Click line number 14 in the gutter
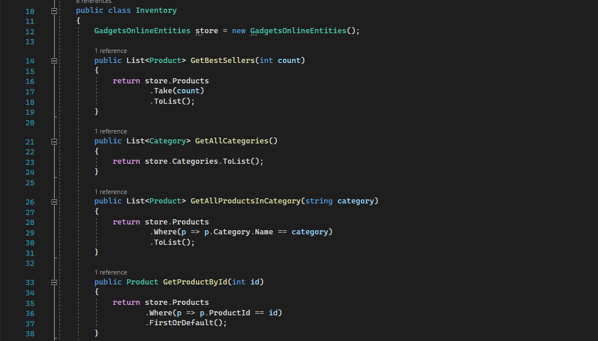 pyautogui.click(x=30, y=61)
